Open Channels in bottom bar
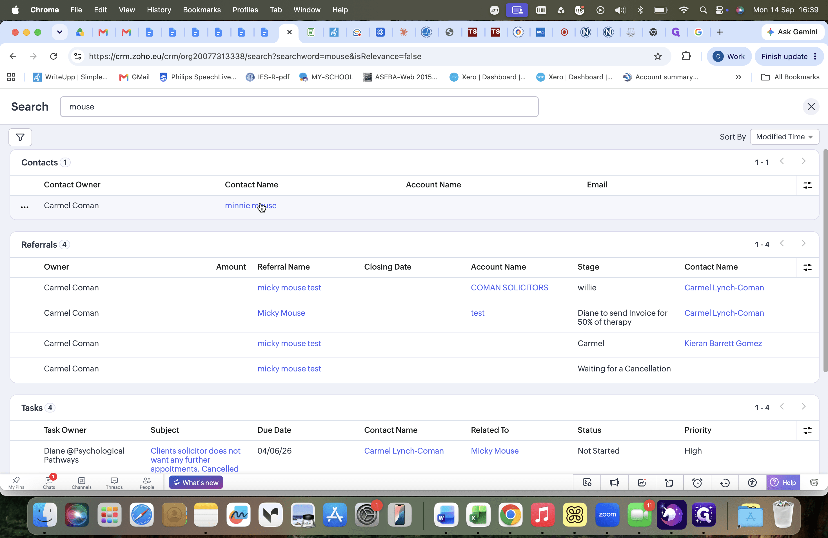 point(81,483)
